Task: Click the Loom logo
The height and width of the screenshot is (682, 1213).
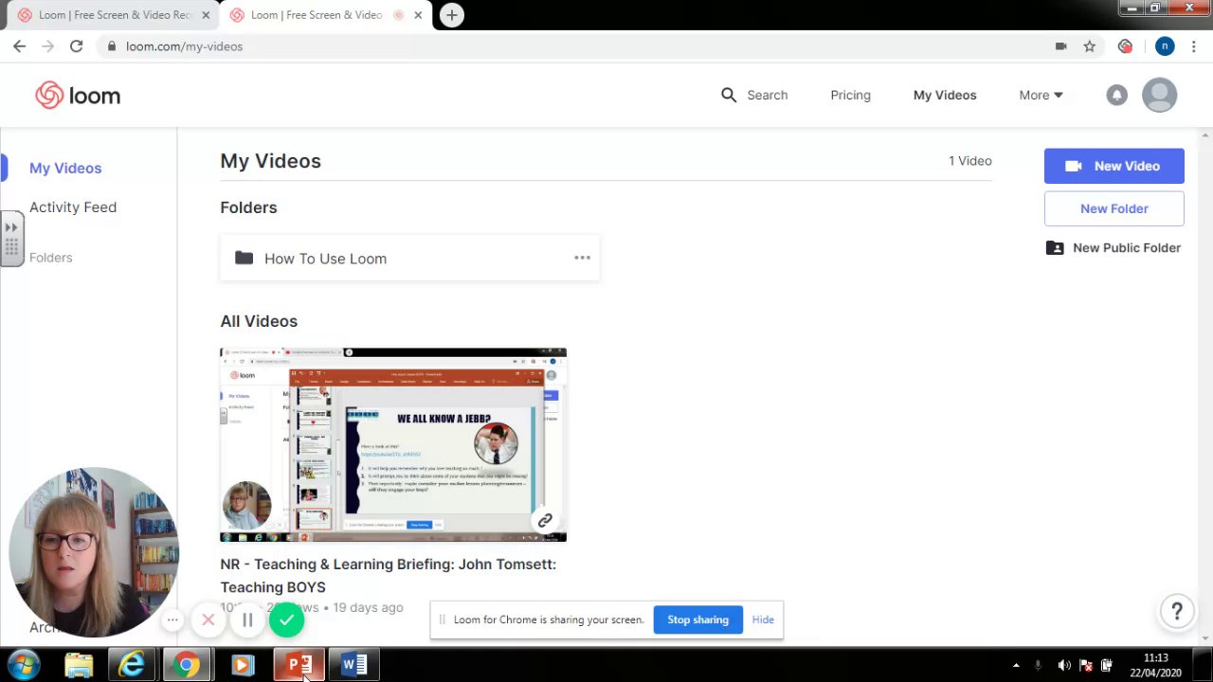Action: tap(78, 95)
